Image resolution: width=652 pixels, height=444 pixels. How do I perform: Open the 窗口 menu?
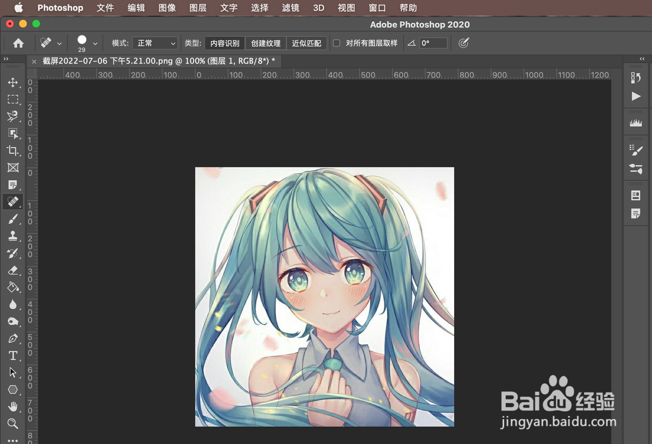coord(377,8)
